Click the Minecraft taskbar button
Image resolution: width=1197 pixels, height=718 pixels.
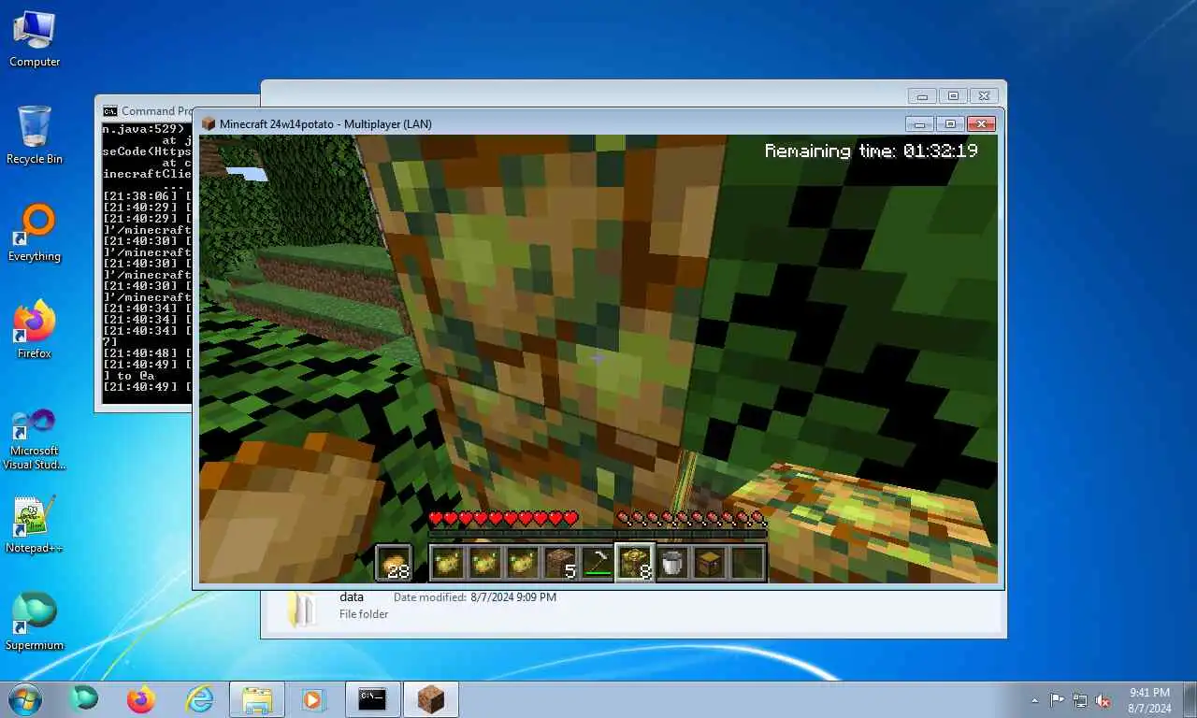coord(430,699)
